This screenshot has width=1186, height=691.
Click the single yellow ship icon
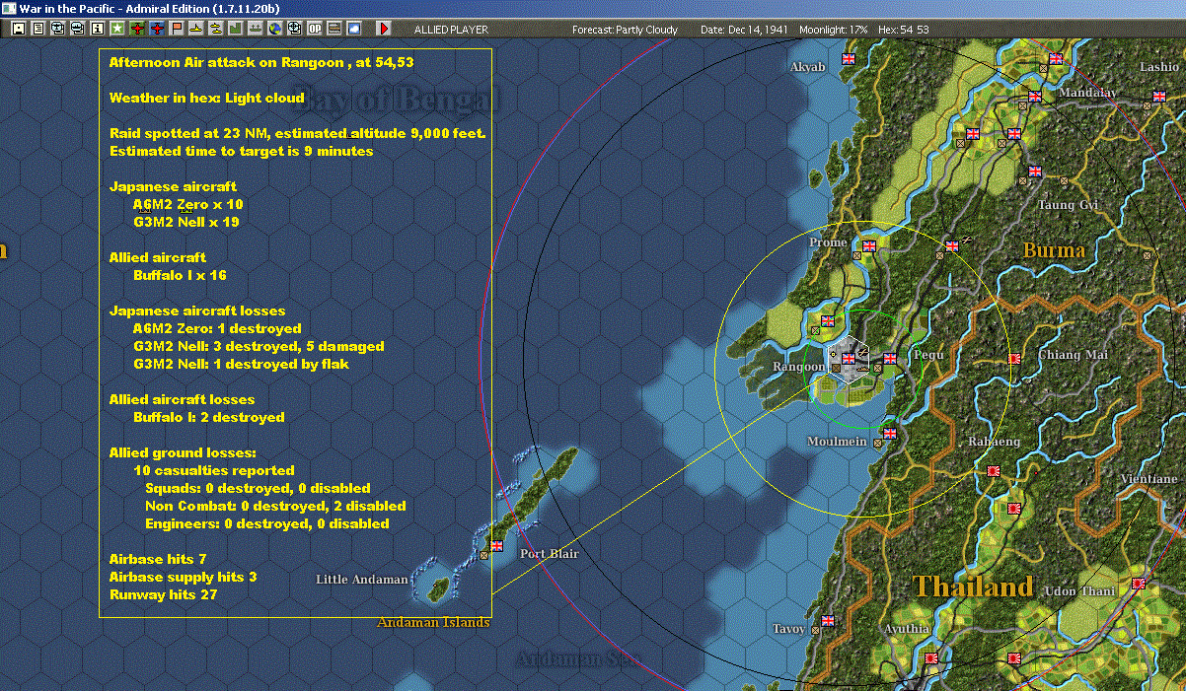click(196, 29)
